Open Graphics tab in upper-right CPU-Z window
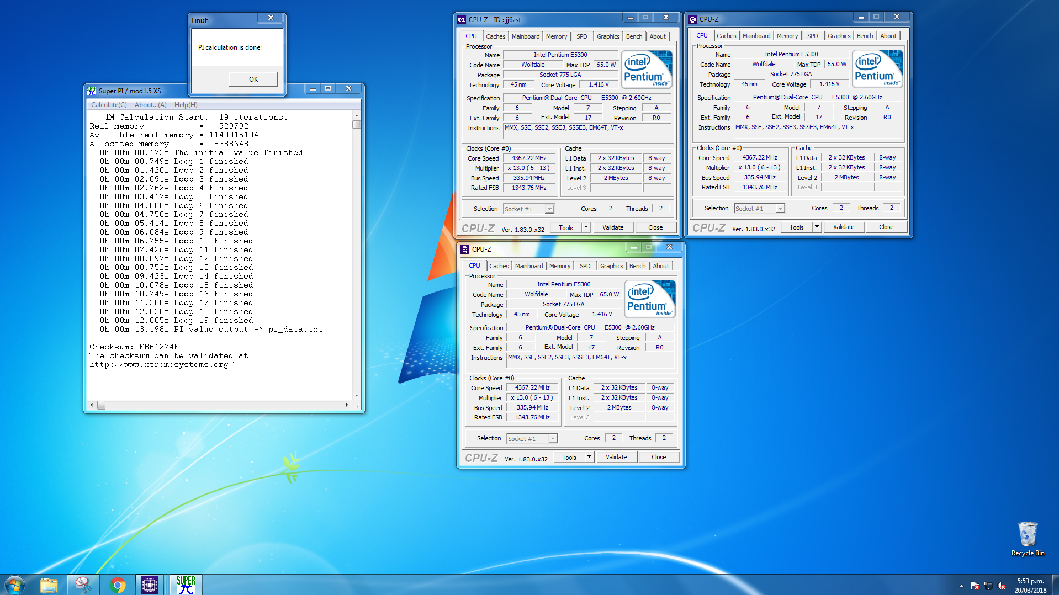Screen dimensions: 1059x595 [839, 36]
